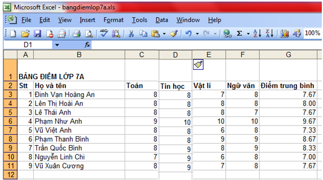Open the Research binoculars icon
Screen dimensions: 323x180
116,33
